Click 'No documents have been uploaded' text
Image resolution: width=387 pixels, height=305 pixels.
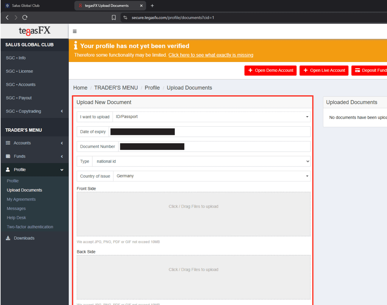click(x=358, y=118)
